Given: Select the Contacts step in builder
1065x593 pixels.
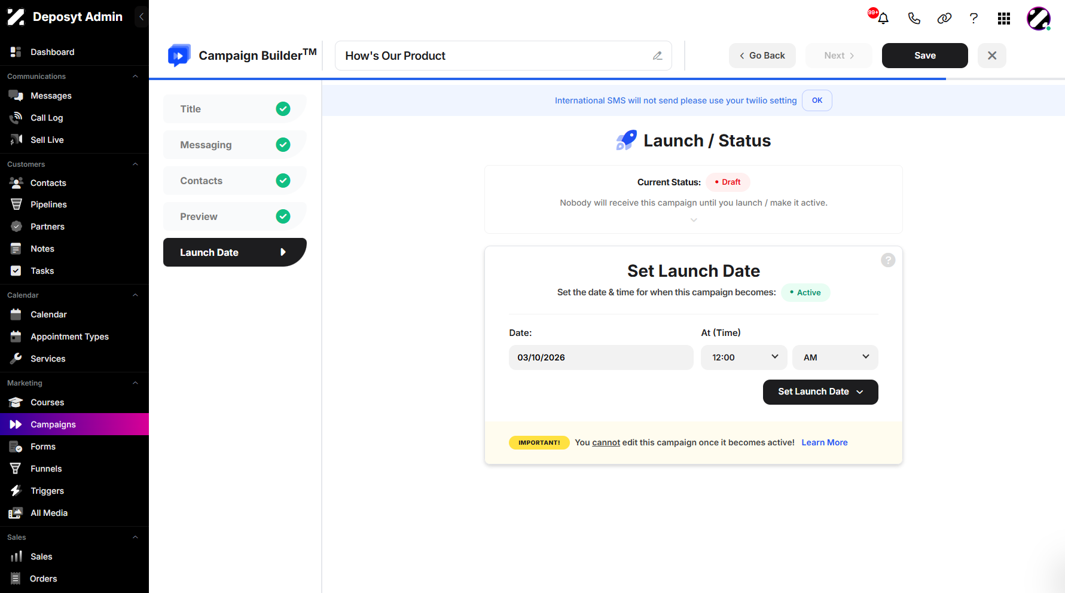Looking at the screenshot, I should [235, 181].
